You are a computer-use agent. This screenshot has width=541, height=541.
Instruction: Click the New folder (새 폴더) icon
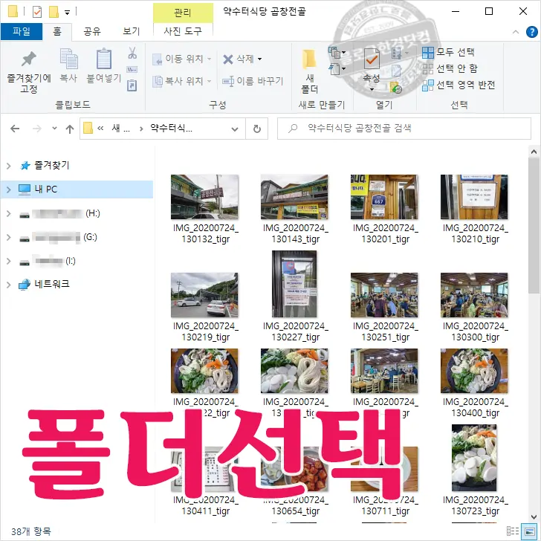pos(309,60)
